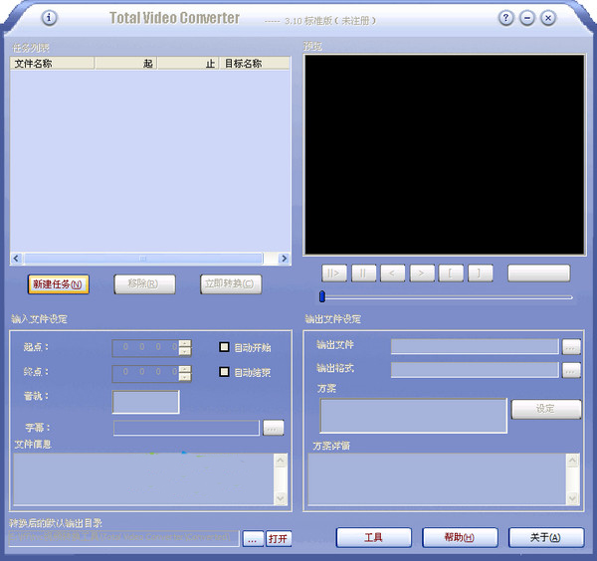The image size is (597, 561).
Task: Set the end mark ']' button
Action: click(x=480, y=273)
